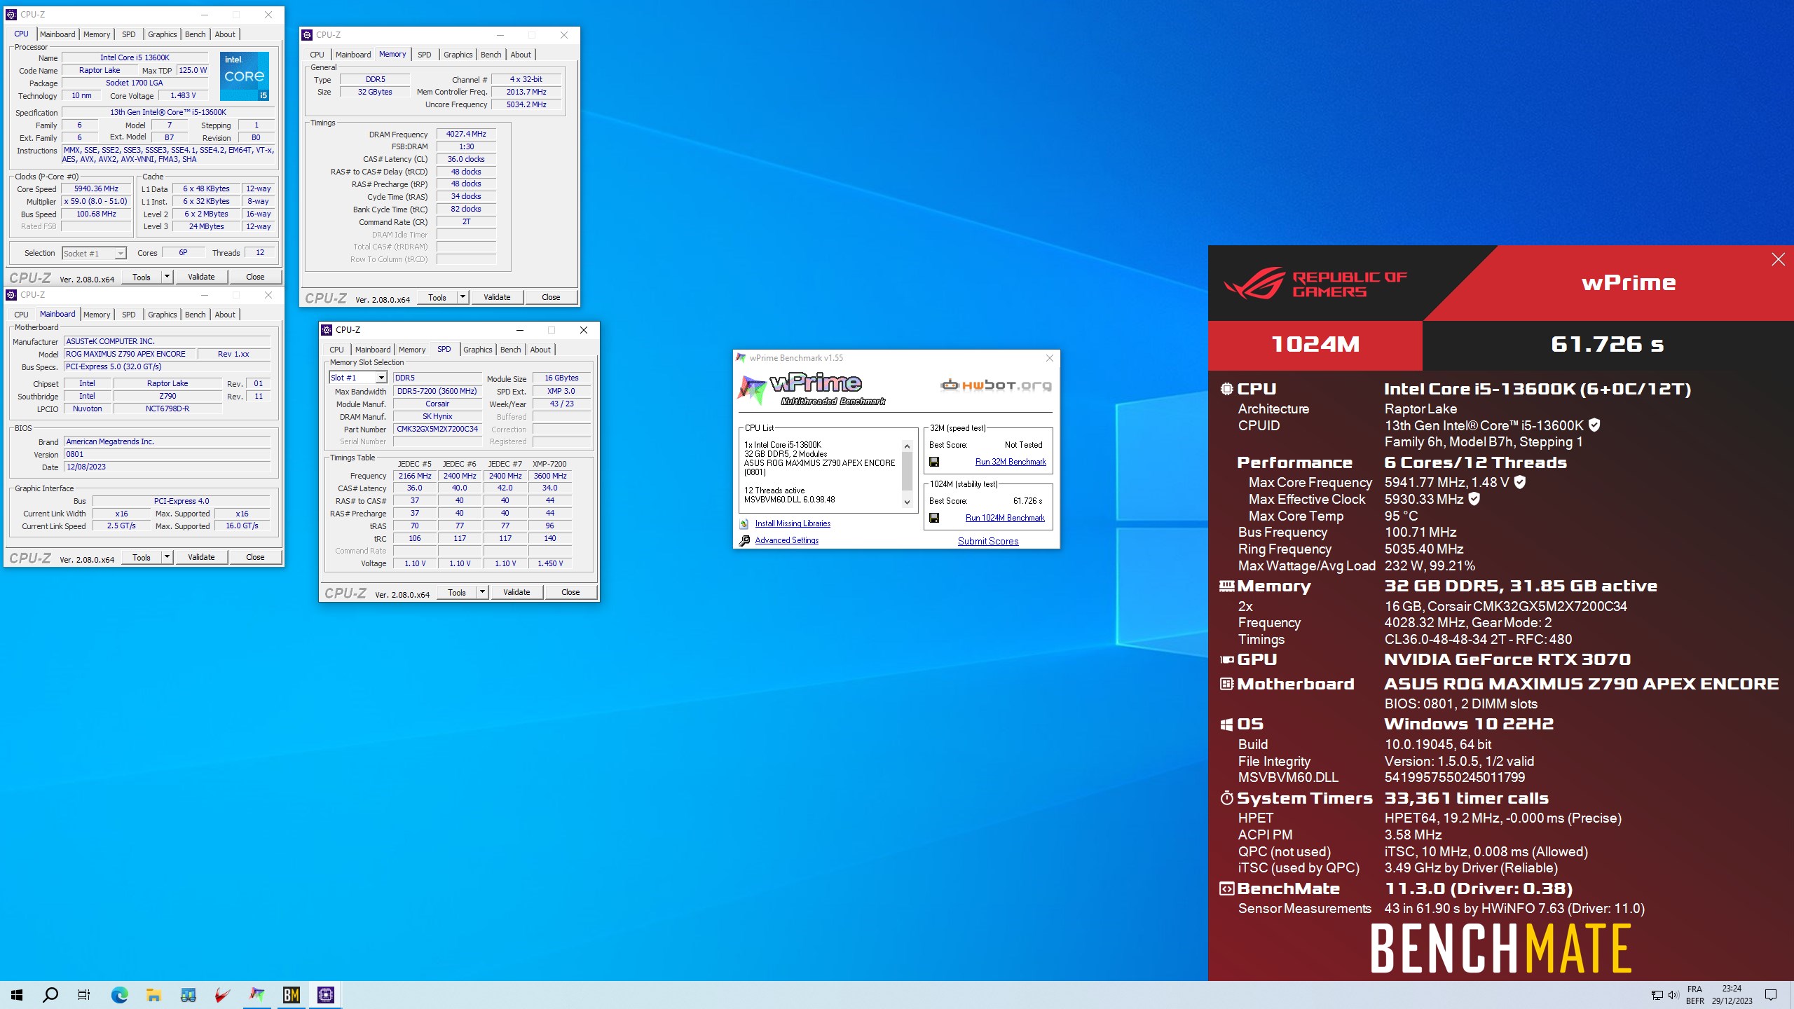Image resolution: width=1794 pixels, height=1009 pixels.
Task: Click Run 32M Benchmark link
Action: [x=1011, y=462]
